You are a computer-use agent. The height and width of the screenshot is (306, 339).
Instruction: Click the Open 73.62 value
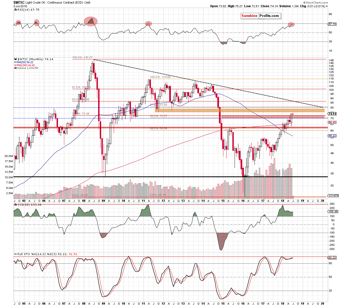pyautogui.click(x=218, y=6)
